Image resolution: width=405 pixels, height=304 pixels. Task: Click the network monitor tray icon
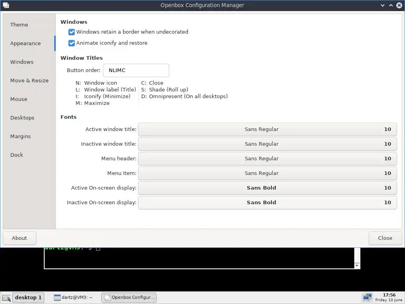click(367, 298)
